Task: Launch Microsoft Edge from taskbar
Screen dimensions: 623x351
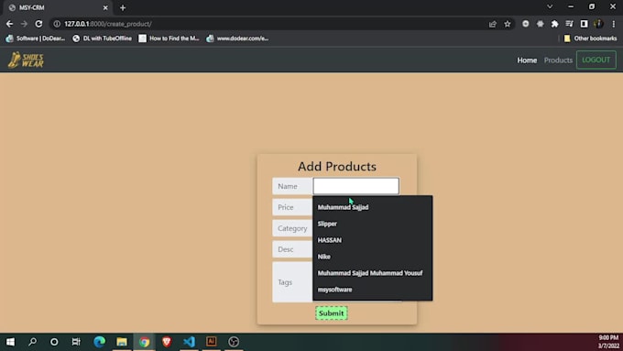Action: click(99, 342)
